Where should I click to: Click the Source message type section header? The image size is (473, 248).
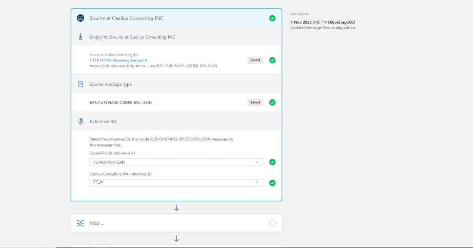176,84
